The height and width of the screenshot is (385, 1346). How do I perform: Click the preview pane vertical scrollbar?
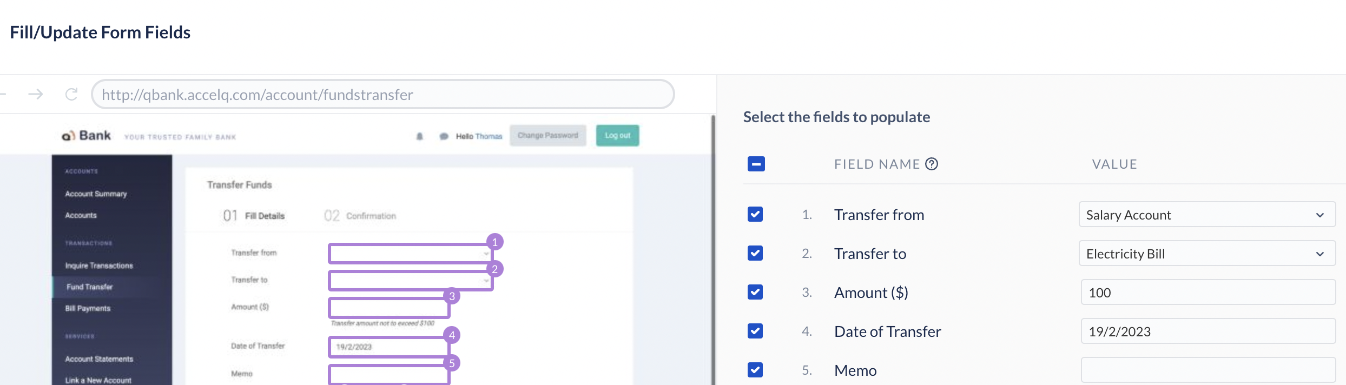713,250
